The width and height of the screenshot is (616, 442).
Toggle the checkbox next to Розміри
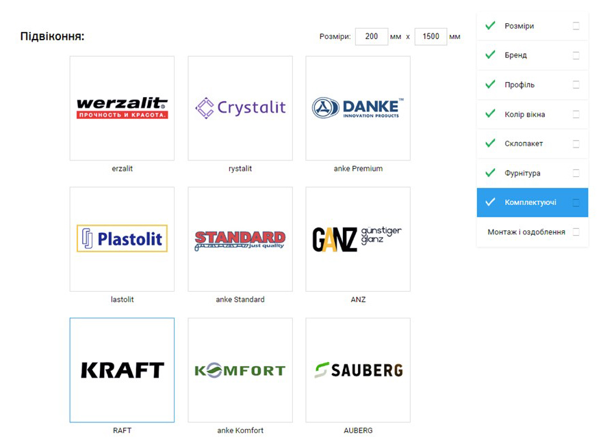(x=576, y=26)
